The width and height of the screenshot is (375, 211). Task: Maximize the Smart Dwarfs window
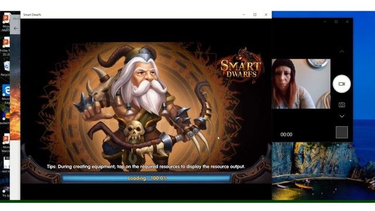[x=255, y=15]
